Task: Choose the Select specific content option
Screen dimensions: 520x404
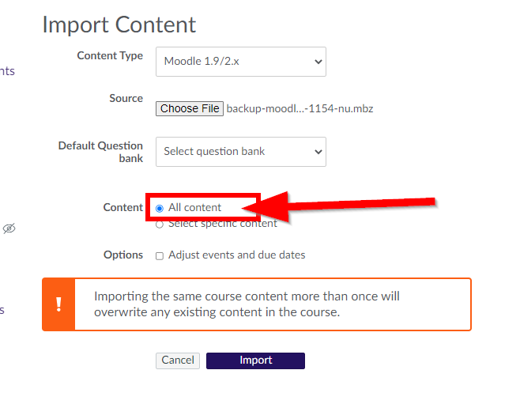Action: coord(160,225)
